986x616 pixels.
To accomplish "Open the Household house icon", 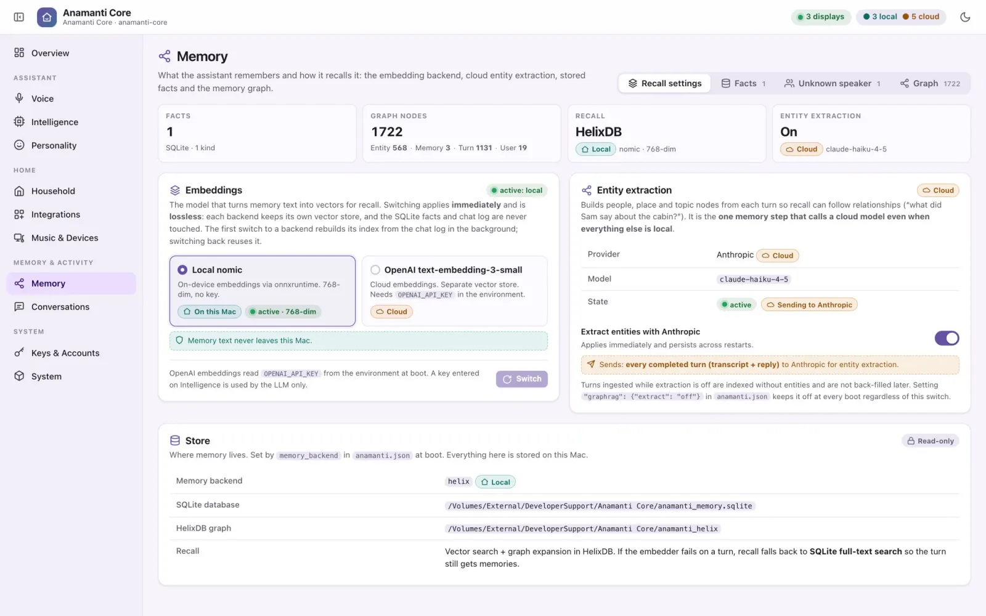I will coord(19,191).
